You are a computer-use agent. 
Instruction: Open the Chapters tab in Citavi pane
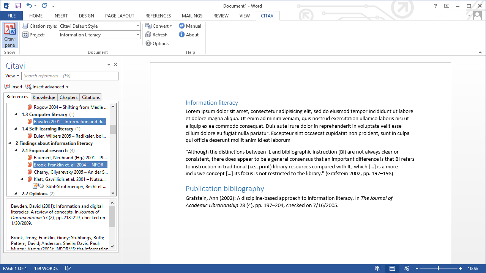click(x=69, y=97)
